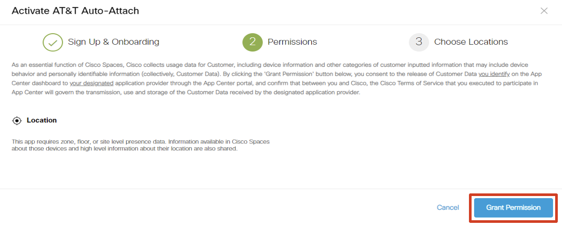The width and height of the screenshot is (562, 226).
Task: Click the bold Location heading
Action: click(42, 120)
